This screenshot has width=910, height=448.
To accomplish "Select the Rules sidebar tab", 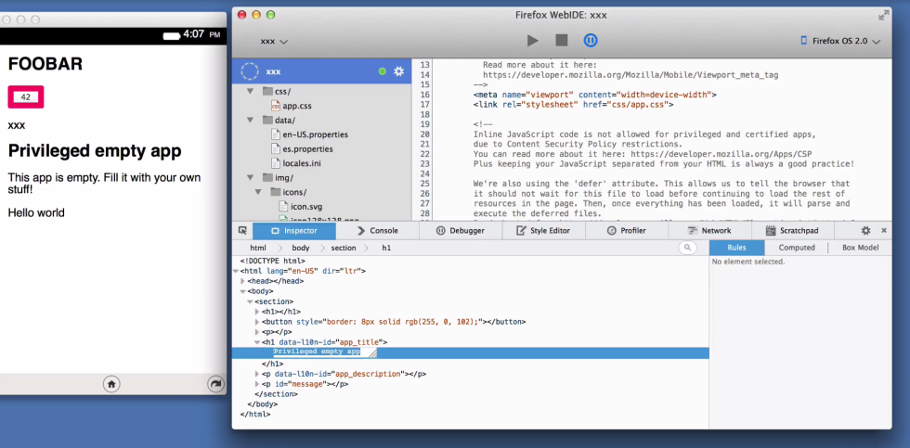I will pos(737,248).
